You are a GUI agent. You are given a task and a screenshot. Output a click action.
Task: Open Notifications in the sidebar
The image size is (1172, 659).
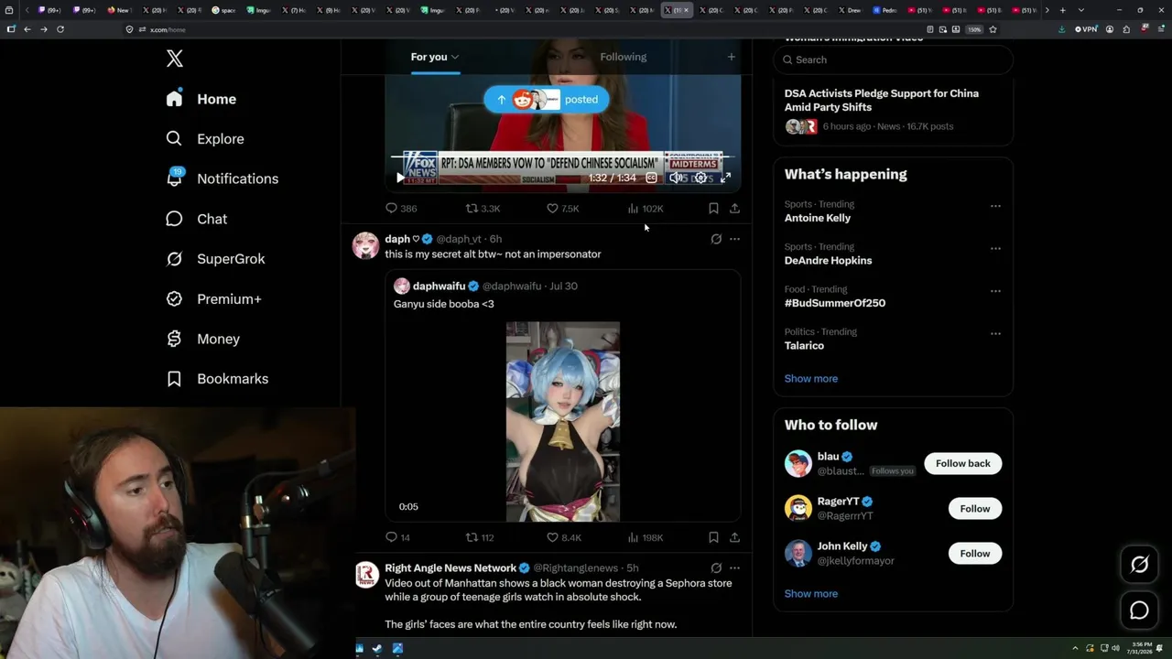pos(222,178)
